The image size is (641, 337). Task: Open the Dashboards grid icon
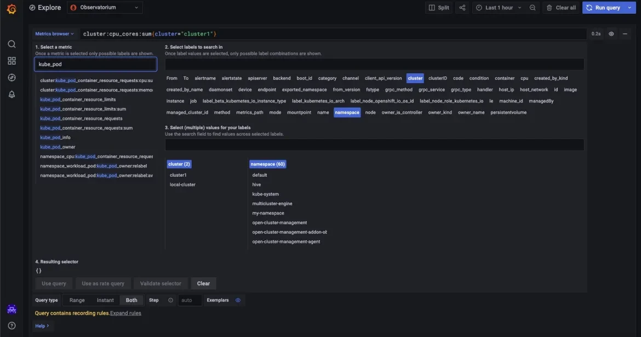click(x=12, y=61)
